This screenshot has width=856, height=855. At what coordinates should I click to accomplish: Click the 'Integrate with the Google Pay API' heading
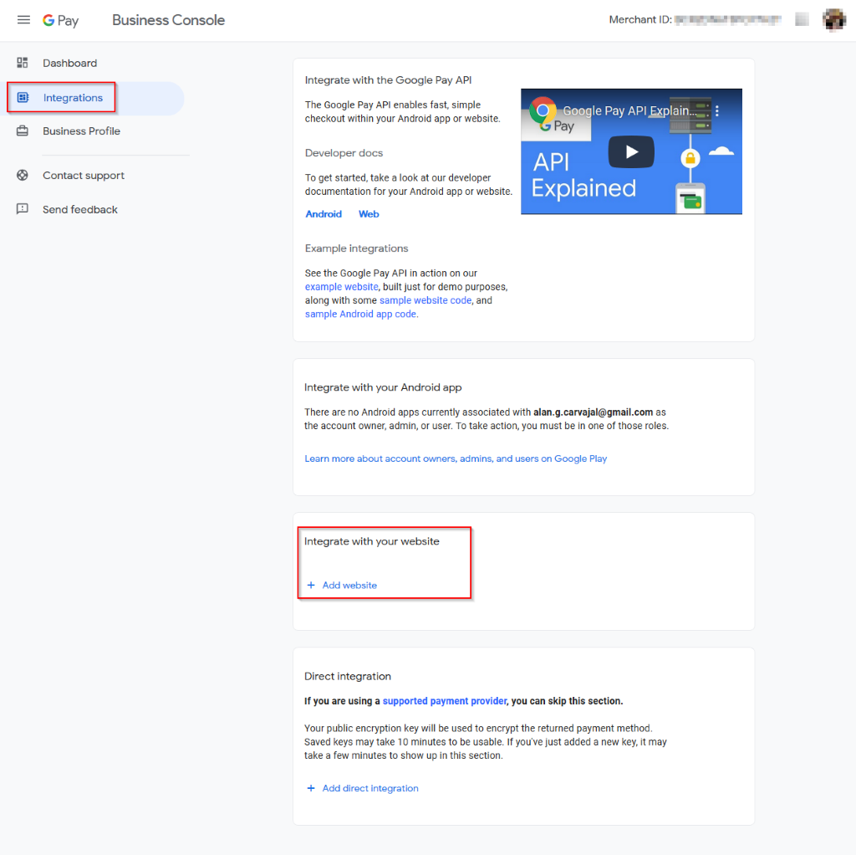coord(388,80)
